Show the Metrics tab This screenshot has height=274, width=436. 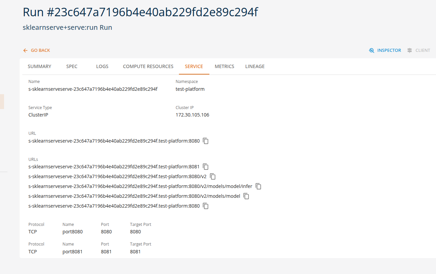[224, 66]
